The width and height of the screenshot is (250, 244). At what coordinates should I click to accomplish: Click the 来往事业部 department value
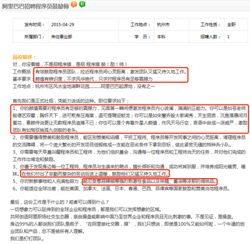pos(61,37)
